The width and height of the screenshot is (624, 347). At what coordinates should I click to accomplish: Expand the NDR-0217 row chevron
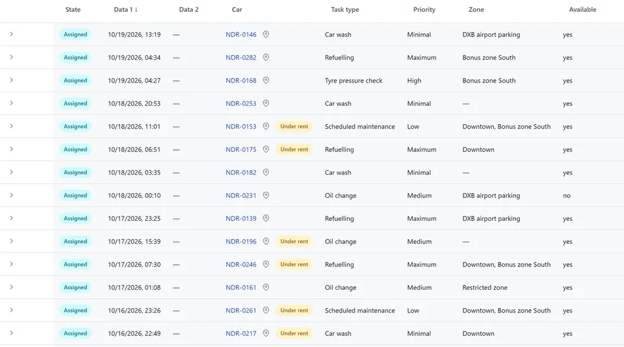point(12,333)
